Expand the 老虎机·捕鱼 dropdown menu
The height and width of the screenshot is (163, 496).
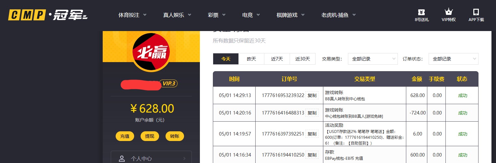339,15
